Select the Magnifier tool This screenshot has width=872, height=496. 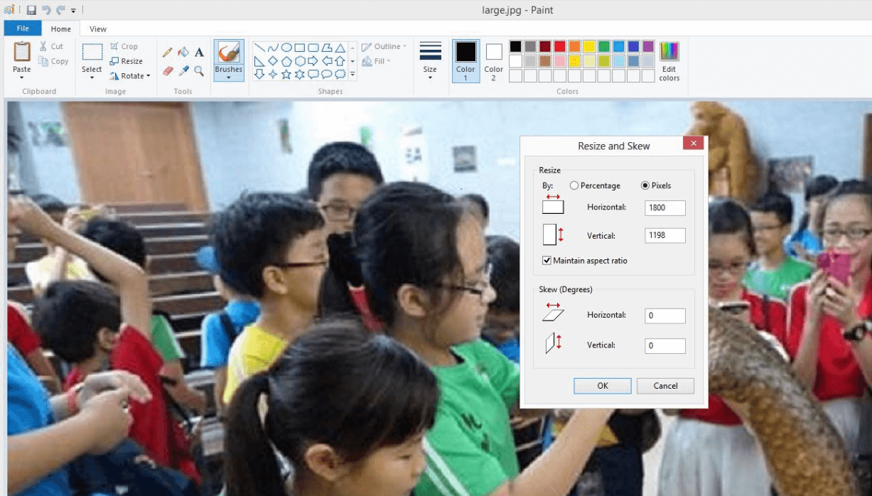[x=199, y=70]
